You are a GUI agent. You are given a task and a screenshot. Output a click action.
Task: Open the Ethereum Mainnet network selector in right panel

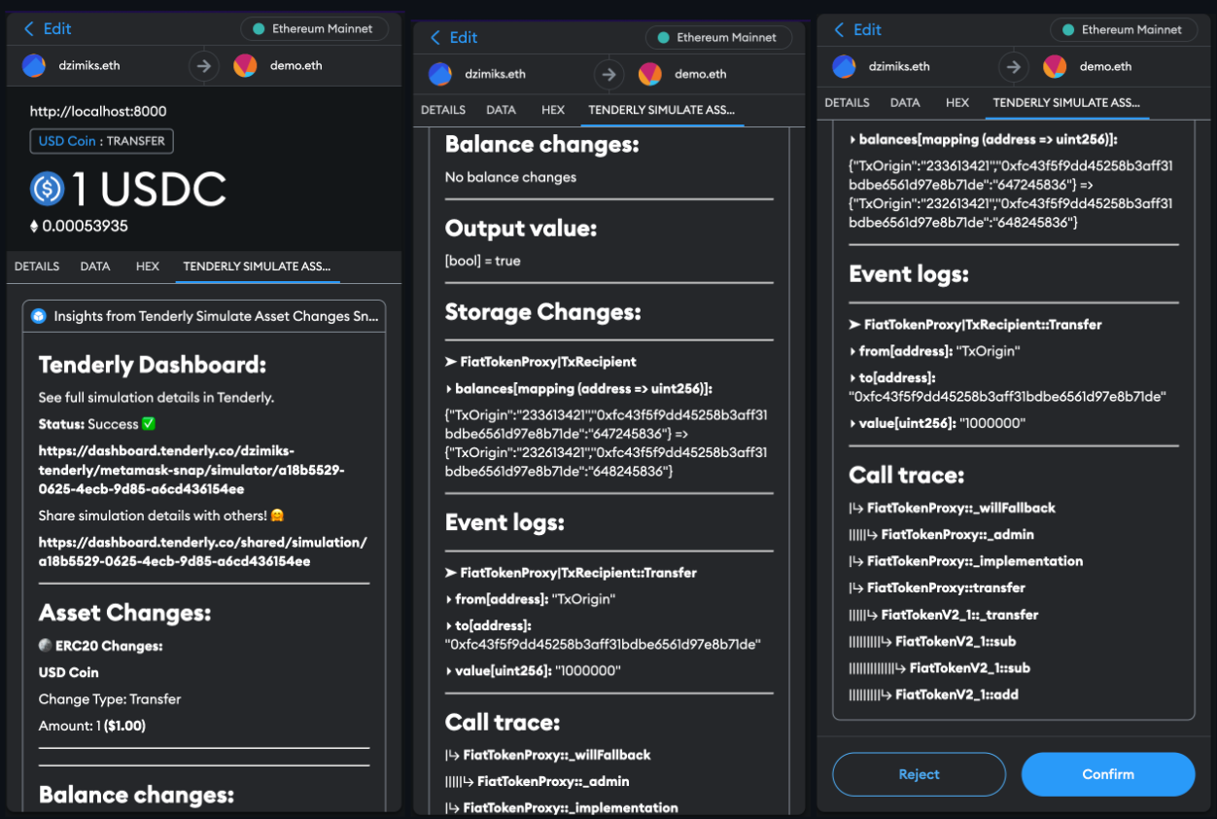tap(1123, 29)
